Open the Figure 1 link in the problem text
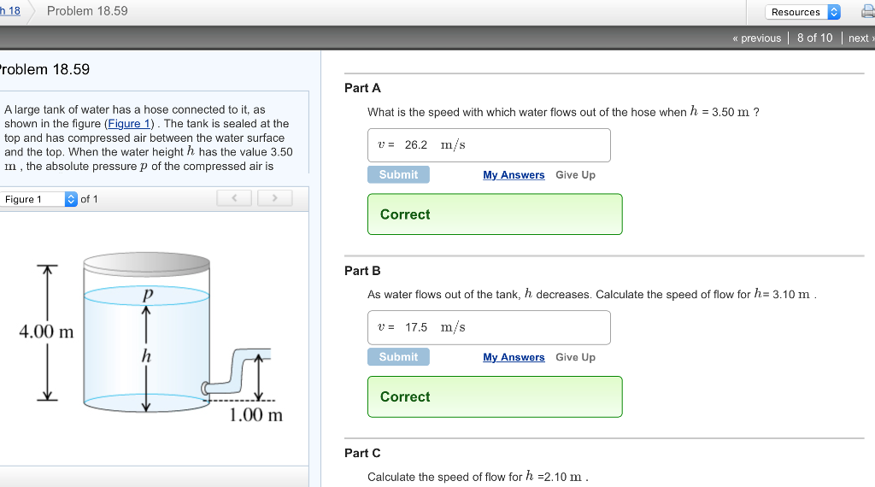Image resolution: width=875 pixels, height=487 pixels. [x=129, y=123]
